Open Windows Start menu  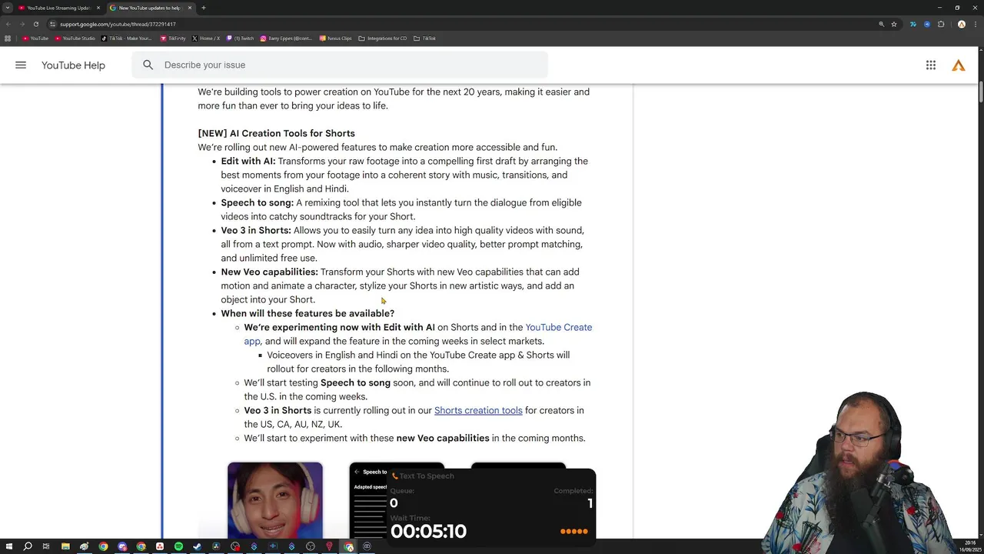click(x=8, y=546)
